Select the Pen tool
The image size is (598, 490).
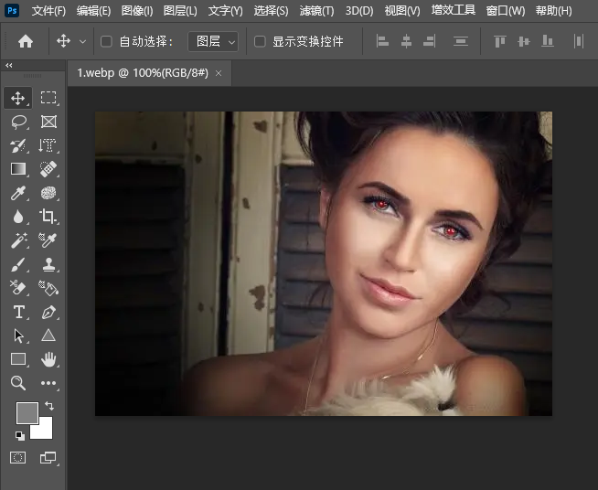pyautogui.click(x=48, y=312)
